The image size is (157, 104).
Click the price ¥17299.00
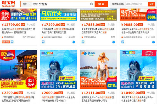[x=51, y=25]
